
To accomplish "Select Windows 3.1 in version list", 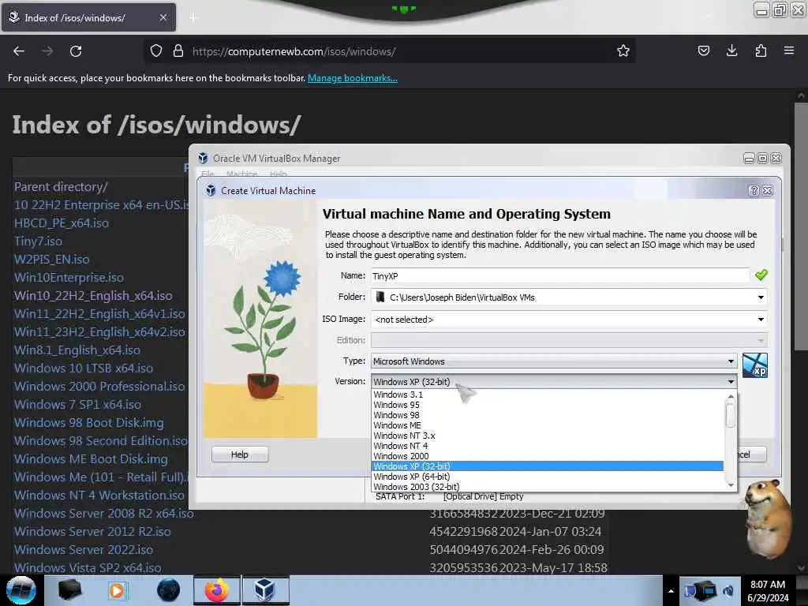I will point(548,395).
